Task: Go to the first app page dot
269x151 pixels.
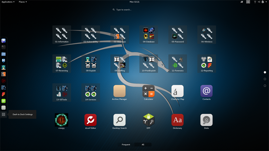Action: coord(265,73)
